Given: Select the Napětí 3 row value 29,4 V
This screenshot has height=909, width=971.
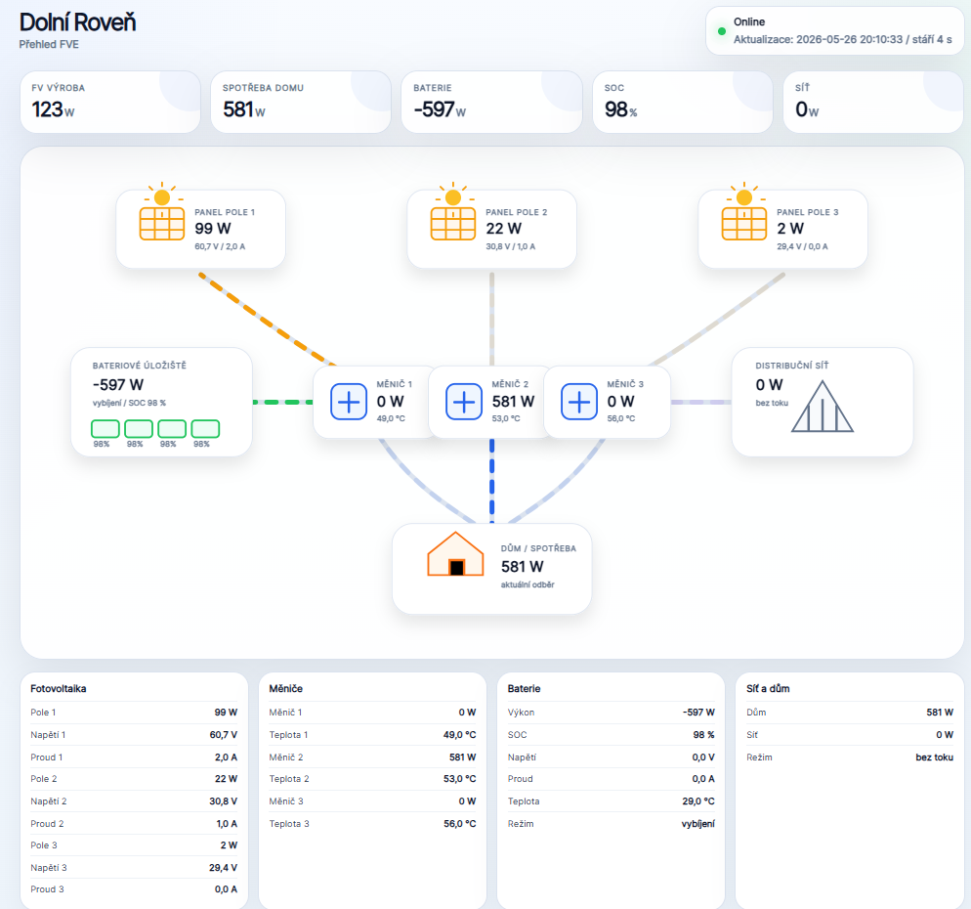Looking at the screenshot, I should 223,868.
